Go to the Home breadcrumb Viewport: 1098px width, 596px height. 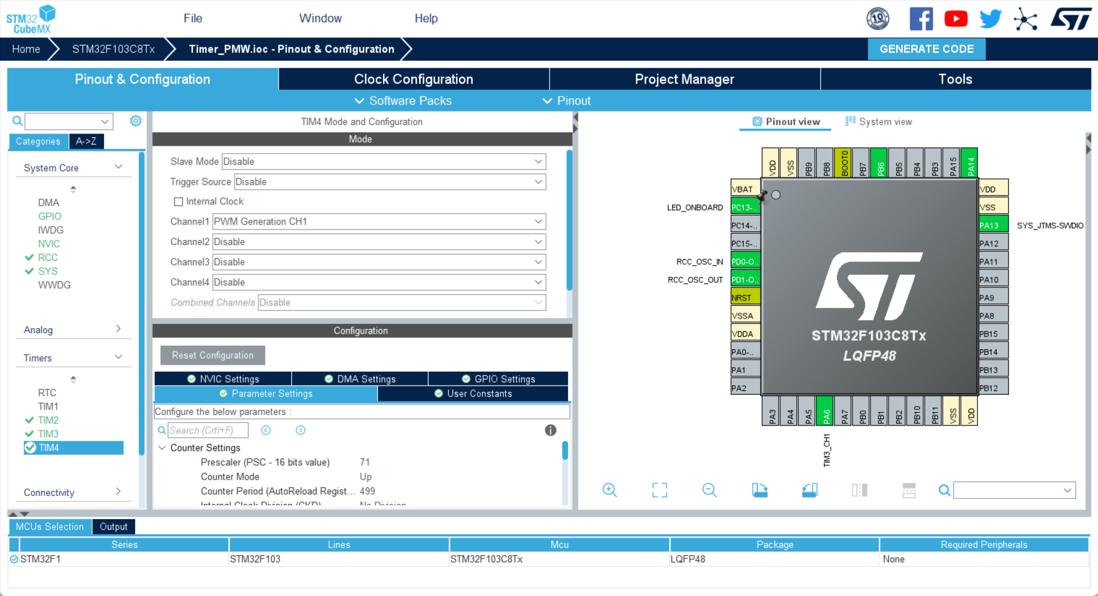pyautogui.click(x=26, y=49)
